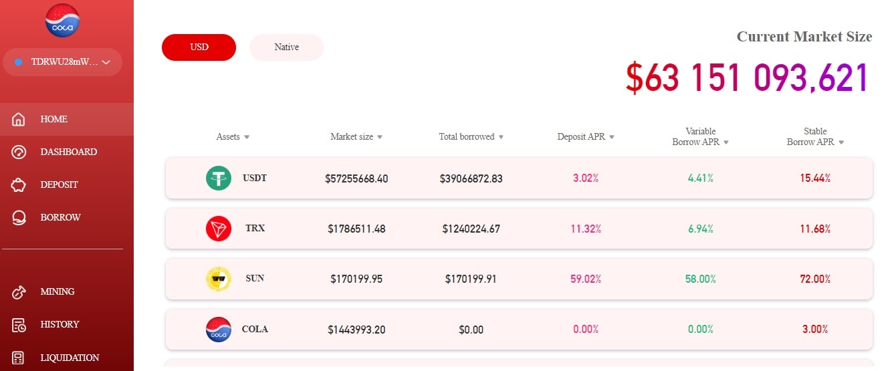Switch display to USD
This screenshot has width=886, height=371.
point(199,47)
